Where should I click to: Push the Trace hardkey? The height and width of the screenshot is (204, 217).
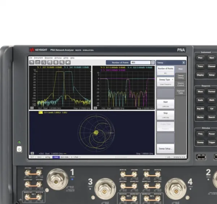tap(200, 66)
